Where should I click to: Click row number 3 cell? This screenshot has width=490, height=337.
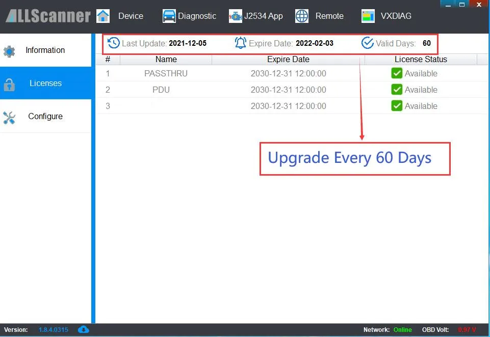pos(108,106)
